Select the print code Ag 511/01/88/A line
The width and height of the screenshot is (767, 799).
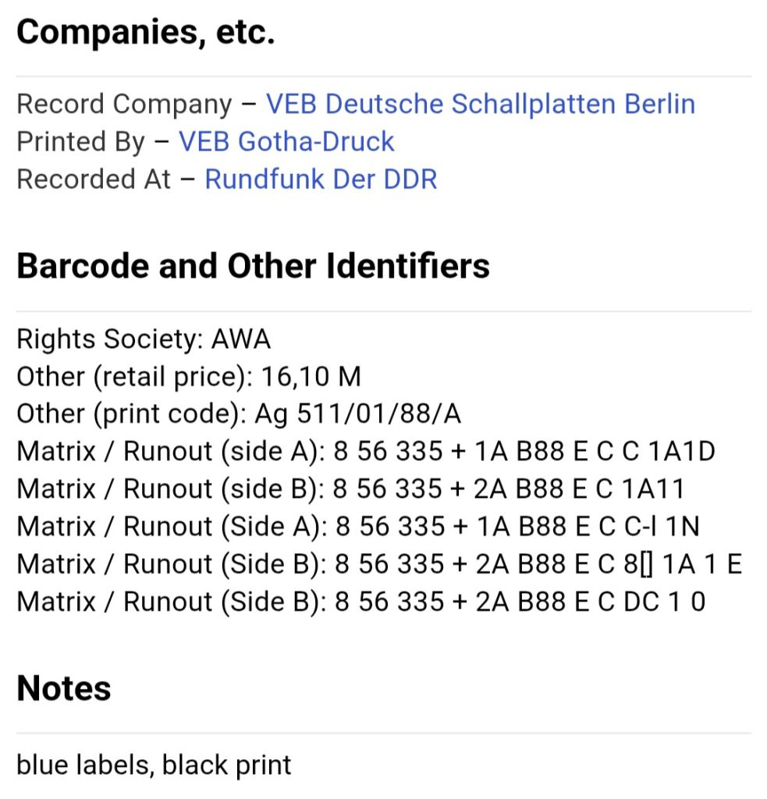click(x=239, y=414)
